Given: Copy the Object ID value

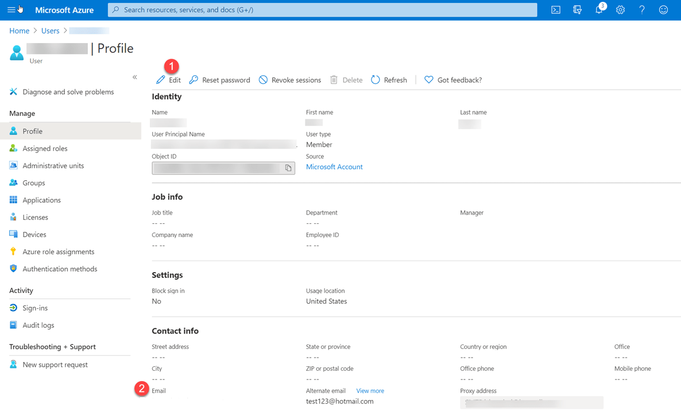Looking at the screenshot, I should 289,168.
